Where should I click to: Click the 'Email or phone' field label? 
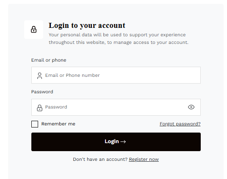[x=49, y=60]
